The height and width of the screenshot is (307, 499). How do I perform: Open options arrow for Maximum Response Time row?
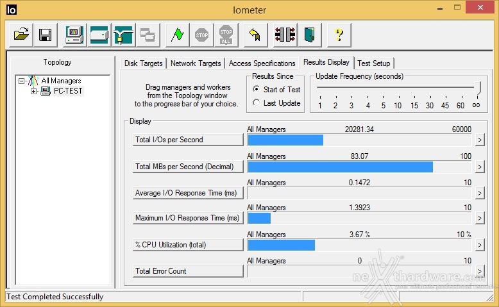click(x=480, y=218)
